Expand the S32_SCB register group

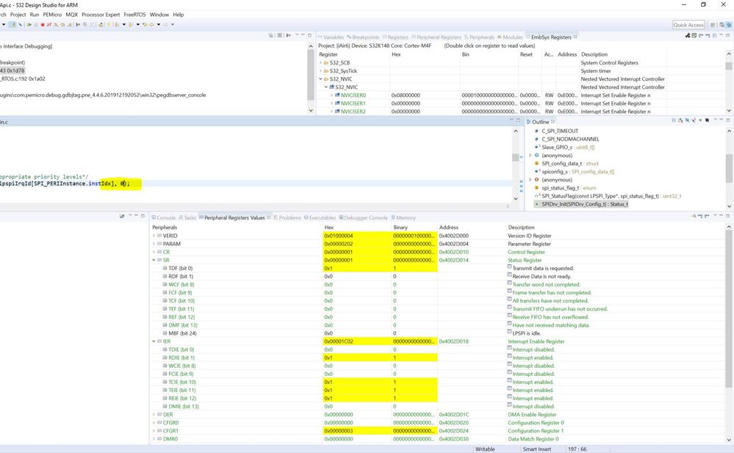[x=320, y=62]
